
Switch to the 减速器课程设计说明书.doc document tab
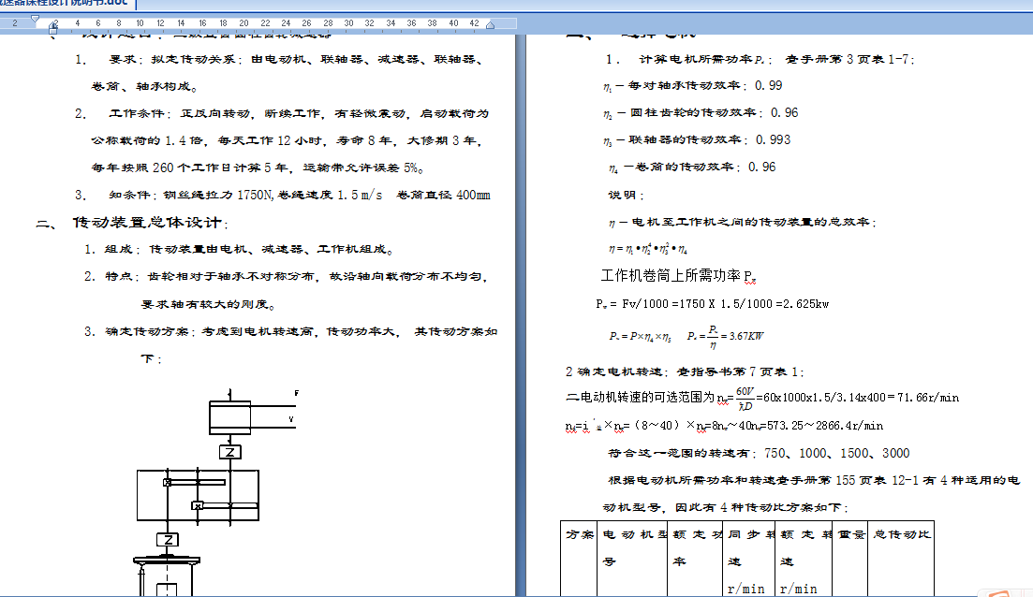point(66,4)
